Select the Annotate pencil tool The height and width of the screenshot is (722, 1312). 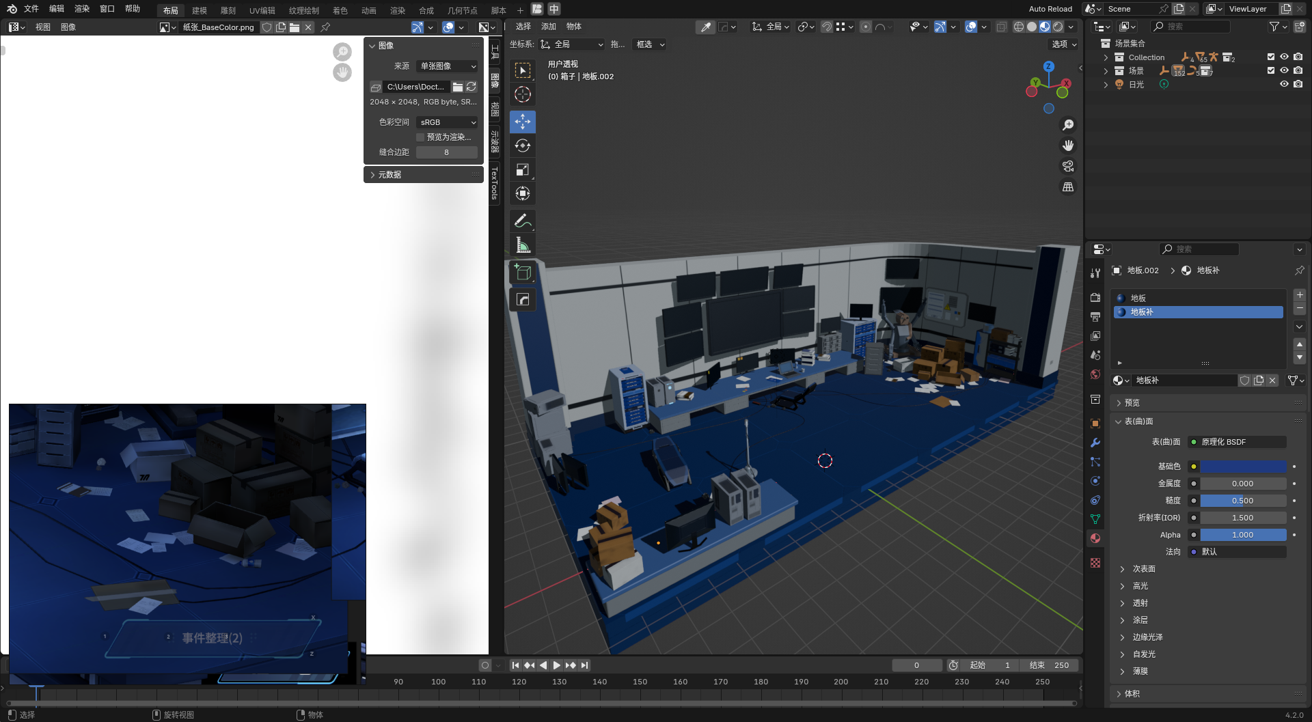tap(523, 221)
